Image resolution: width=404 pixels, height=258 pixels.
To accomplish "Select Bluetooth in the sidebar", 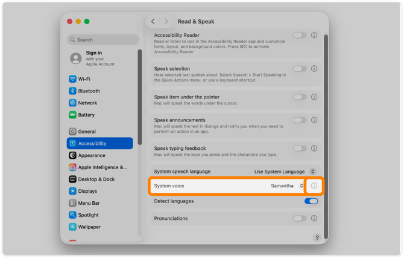I will coord(100,91).
